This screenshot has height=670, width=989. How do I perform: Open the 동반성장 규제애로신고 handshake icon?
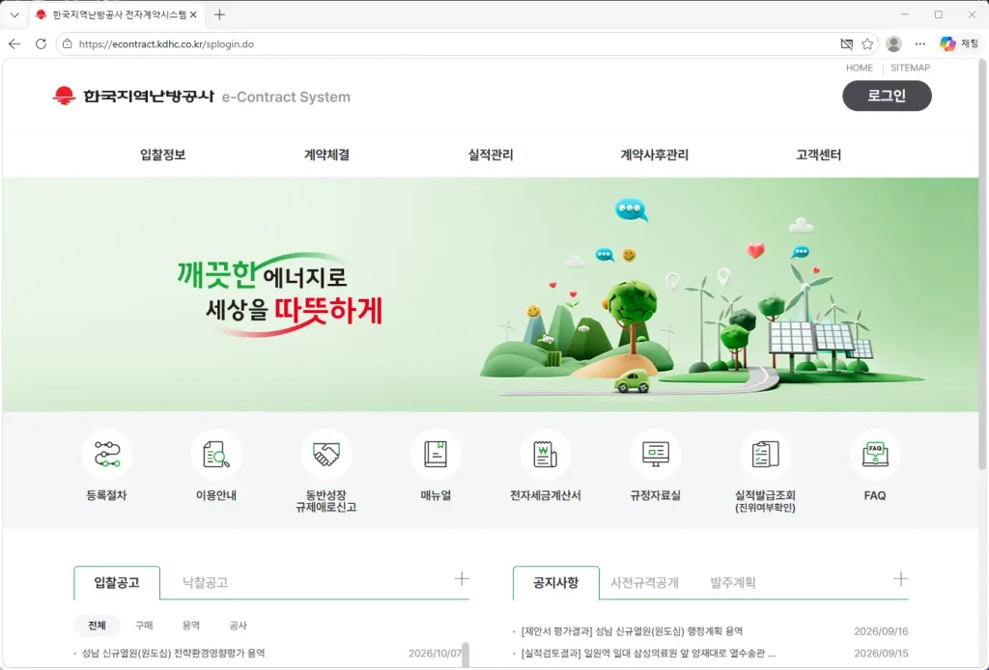326,455
